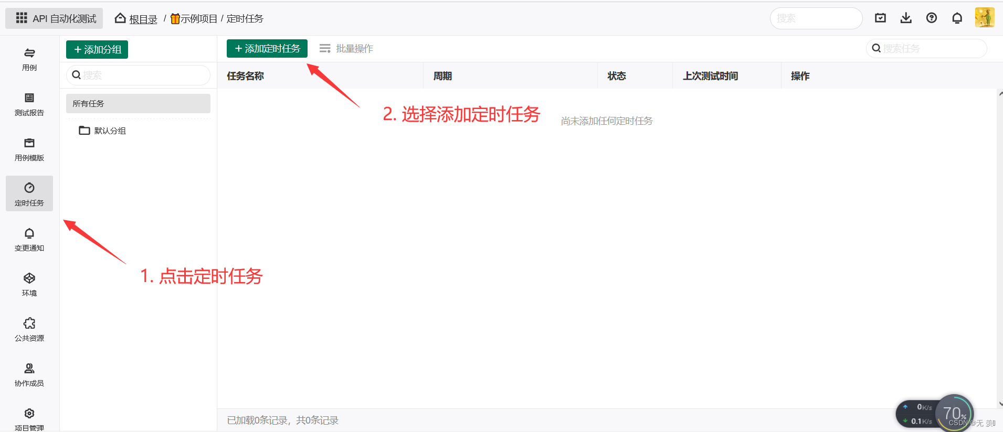Focus the group 搜索 field
Screen dimensions: 1003x432
pyautogui.click(x=138, y=75)
